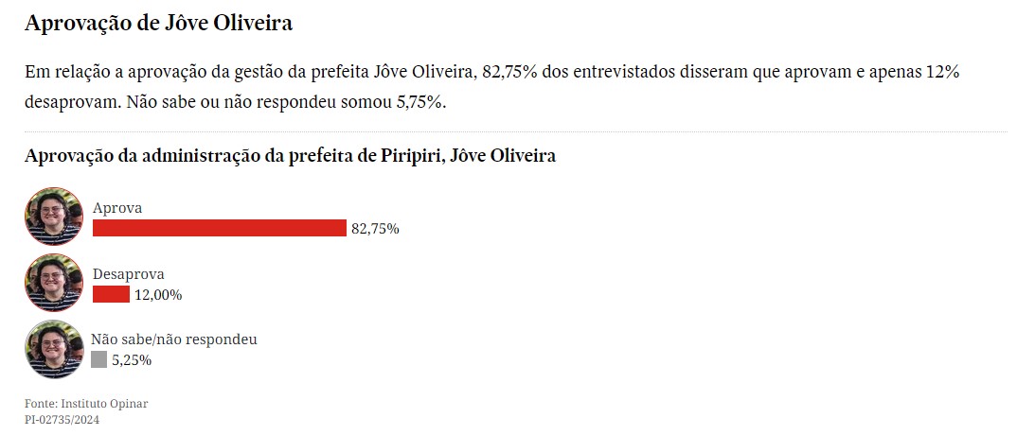The width and height of the screenshot is (1035, 435).
Task: Click the 12,00% value label
Action: (158, 295)
